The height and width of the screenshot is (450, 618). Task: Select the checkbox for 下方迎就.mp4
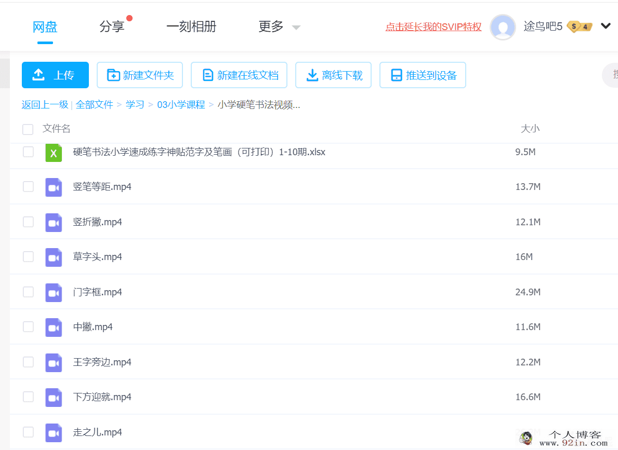(29, 397)
